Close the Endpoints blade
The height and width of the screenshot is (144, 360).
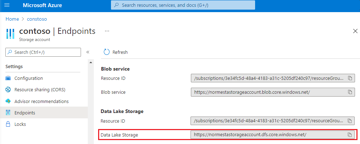(355, 31)
